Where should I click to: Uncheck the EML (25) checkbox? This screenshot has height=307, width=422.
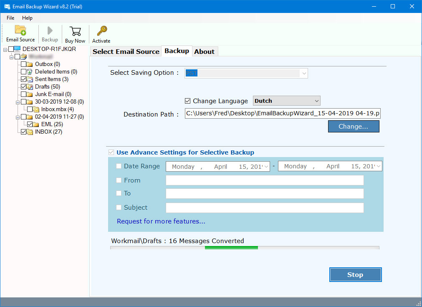(30, 124)
